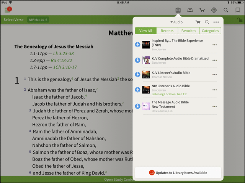Tap footnote 2 after 'Messiah'
Screen dimensions: 245x183
pos(118,78)
